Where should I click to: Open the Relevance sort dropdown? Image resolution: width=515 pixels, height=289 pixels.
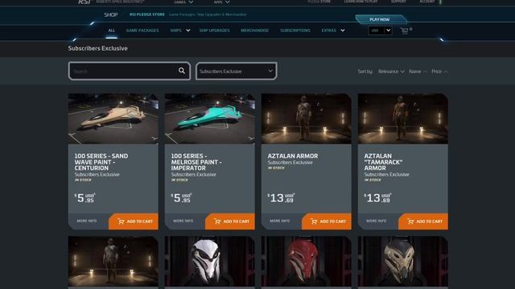391,71
